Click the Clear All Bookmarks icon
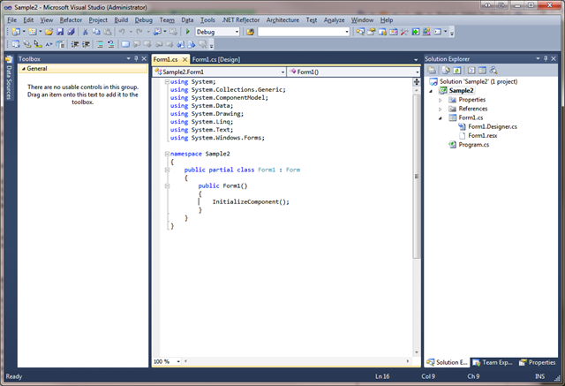This screenshot has height=386, width=565. (203, 44)
